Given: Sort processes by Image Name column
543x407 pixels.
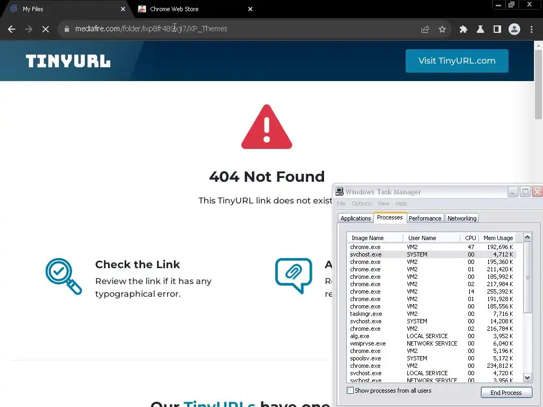Looking at the screenshot, I should click(375, 238).
